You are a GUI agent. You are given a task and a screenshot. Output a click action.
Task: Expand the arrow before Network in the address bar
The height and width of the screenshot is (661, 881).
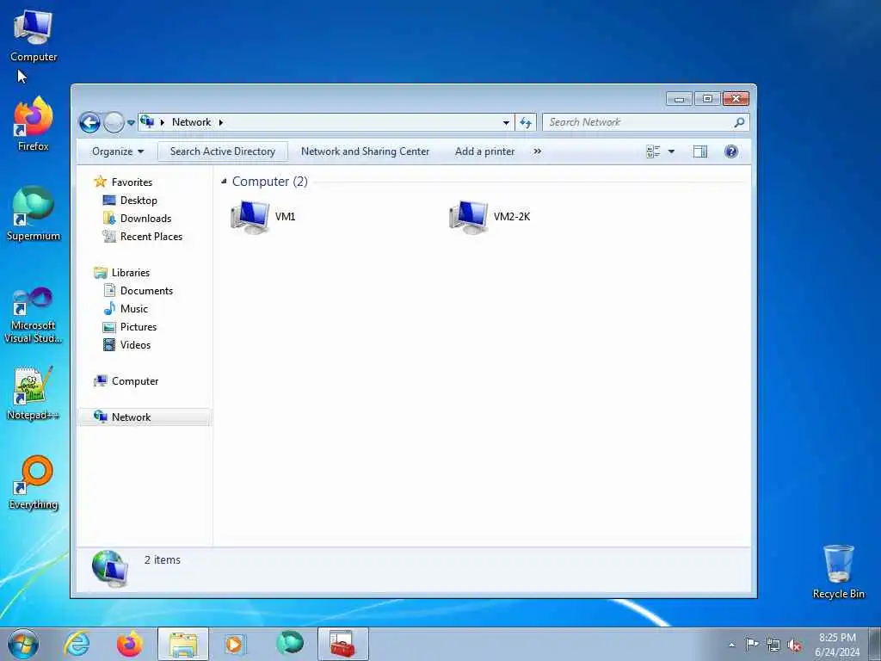point(163,122)
